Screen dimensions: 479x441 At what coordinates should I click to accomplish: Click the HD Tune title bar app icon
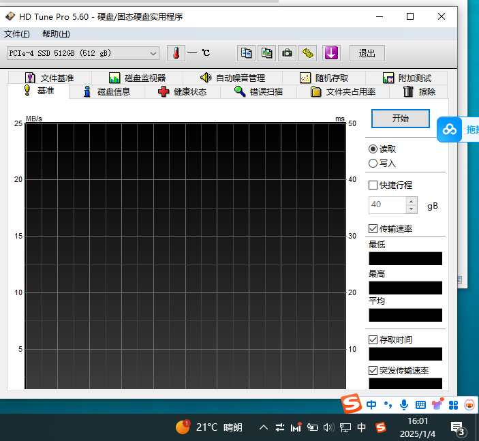coord(10,16)
